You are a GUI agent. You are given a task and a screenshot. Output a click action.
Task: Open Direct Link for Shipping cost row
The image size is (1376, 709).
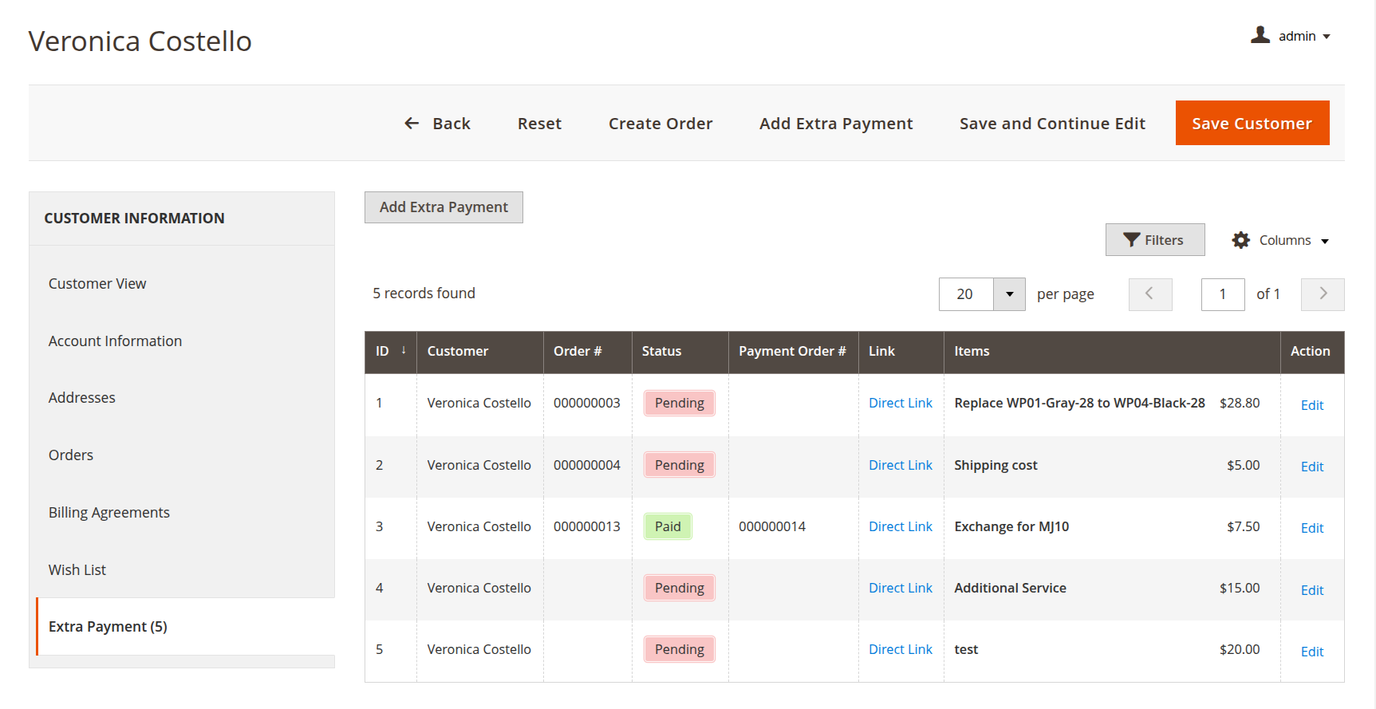pyautogui.click(x=900, y=465)
